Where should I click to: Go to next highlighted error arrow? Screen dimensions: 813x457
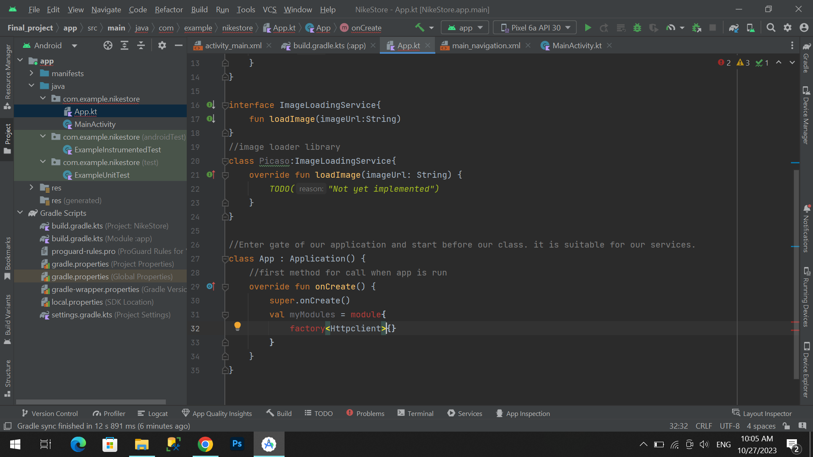pyautogui.click(x=792, y=63)
